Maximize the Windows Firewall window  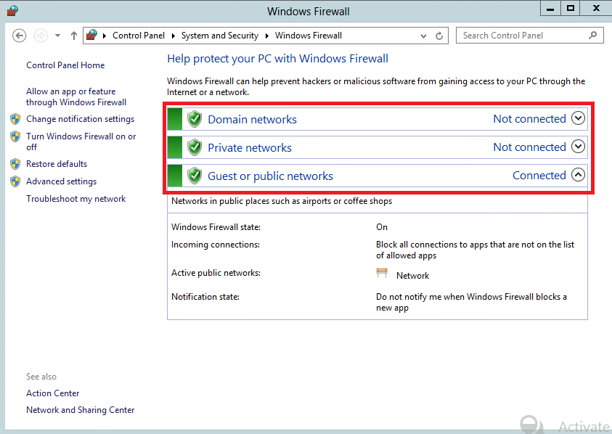pos(571,9)
